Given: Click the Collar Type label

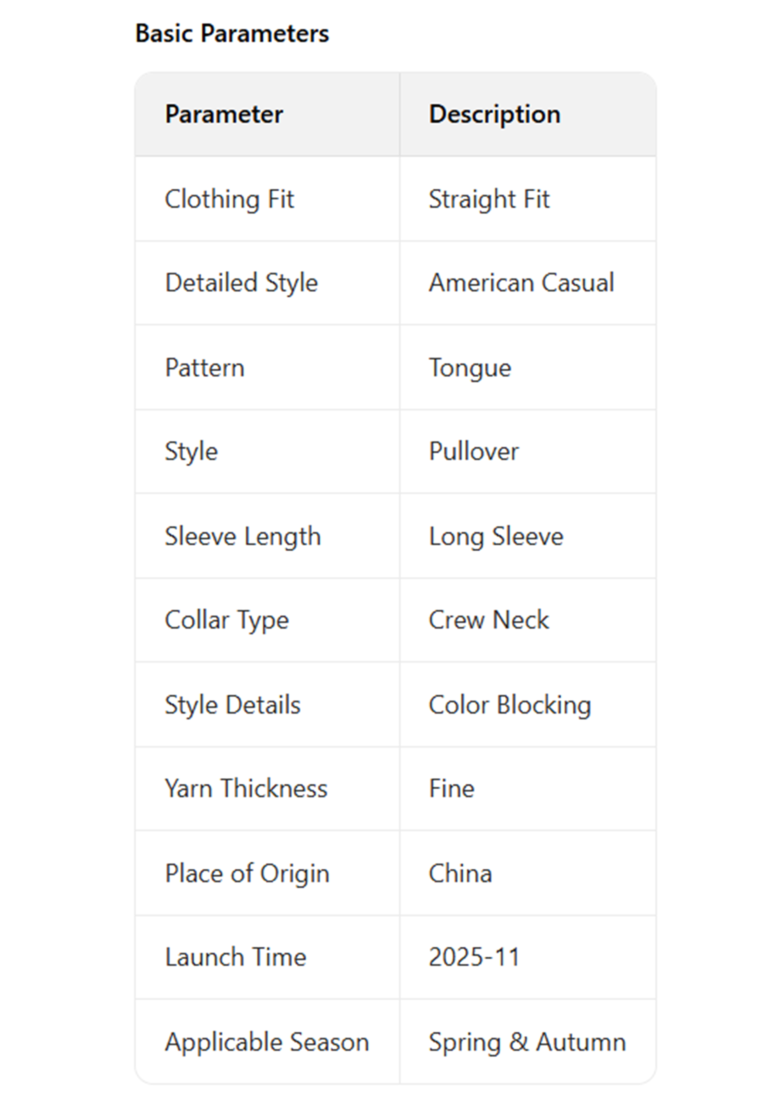Looking at the screenshot, I should click(227, 620).
